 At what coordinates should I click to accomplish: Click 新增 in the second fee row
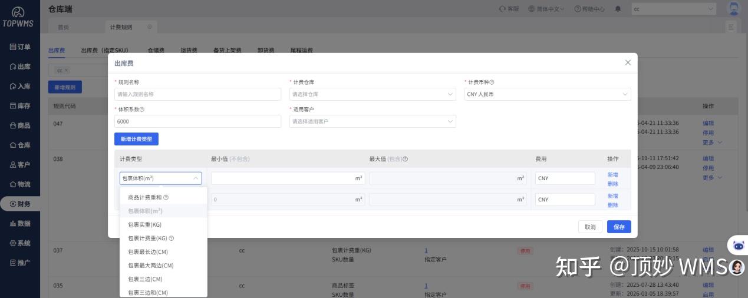613,196
